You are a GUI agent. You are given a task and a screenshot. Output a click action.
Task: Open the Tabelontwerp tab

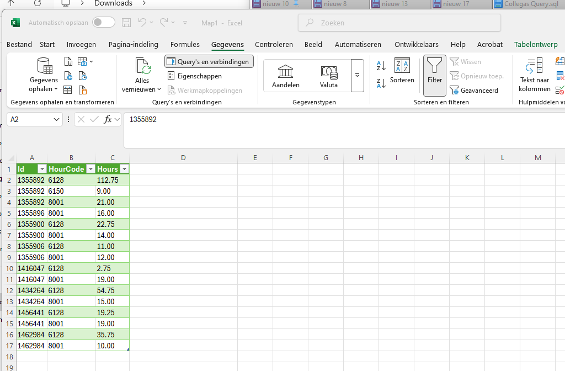pyautogui.click(x=535, y=45)
